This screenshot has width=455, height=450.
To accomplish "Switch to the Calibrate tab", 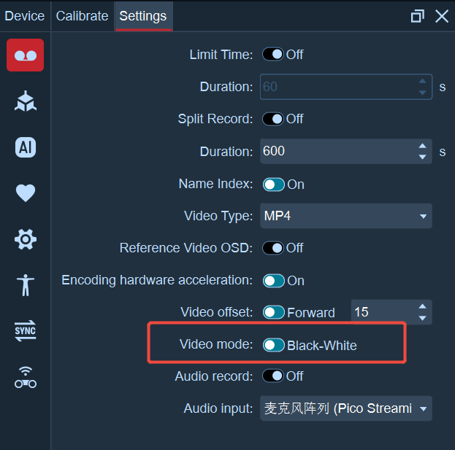I will [x=82, y=16].
